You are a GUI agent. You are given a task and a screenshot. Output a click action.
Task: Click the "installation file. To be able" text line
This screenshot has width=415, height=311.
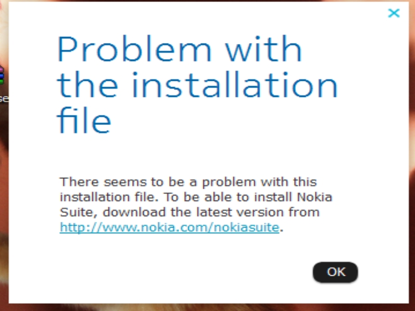pyautogui.click(x=196, y=197)
